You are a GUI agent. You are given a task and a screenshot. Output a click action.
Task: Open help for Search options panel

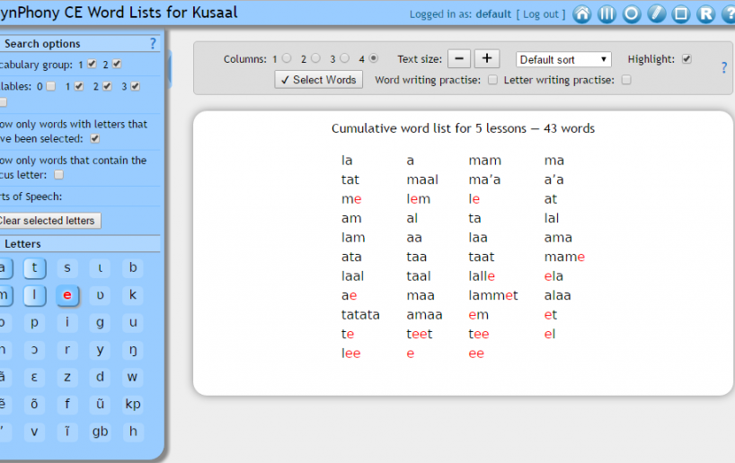[153, 43]
